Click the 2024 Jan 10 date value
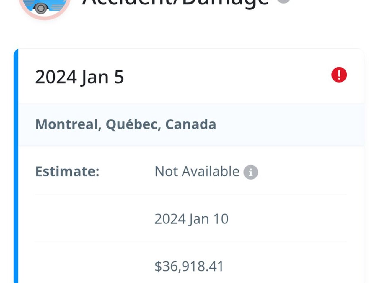 click(191, 219)
